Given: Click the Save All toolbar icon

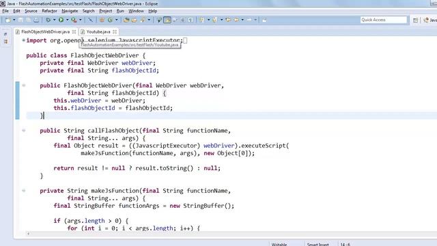Looking at the screenshot, I should coord(29,20).
